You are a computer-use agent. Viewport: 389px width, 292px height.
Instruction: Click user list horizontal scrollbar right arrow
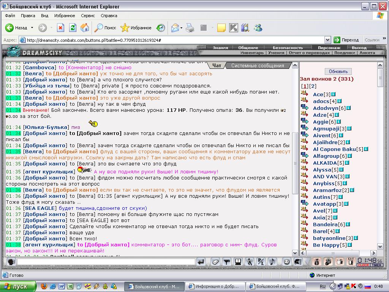374,253
